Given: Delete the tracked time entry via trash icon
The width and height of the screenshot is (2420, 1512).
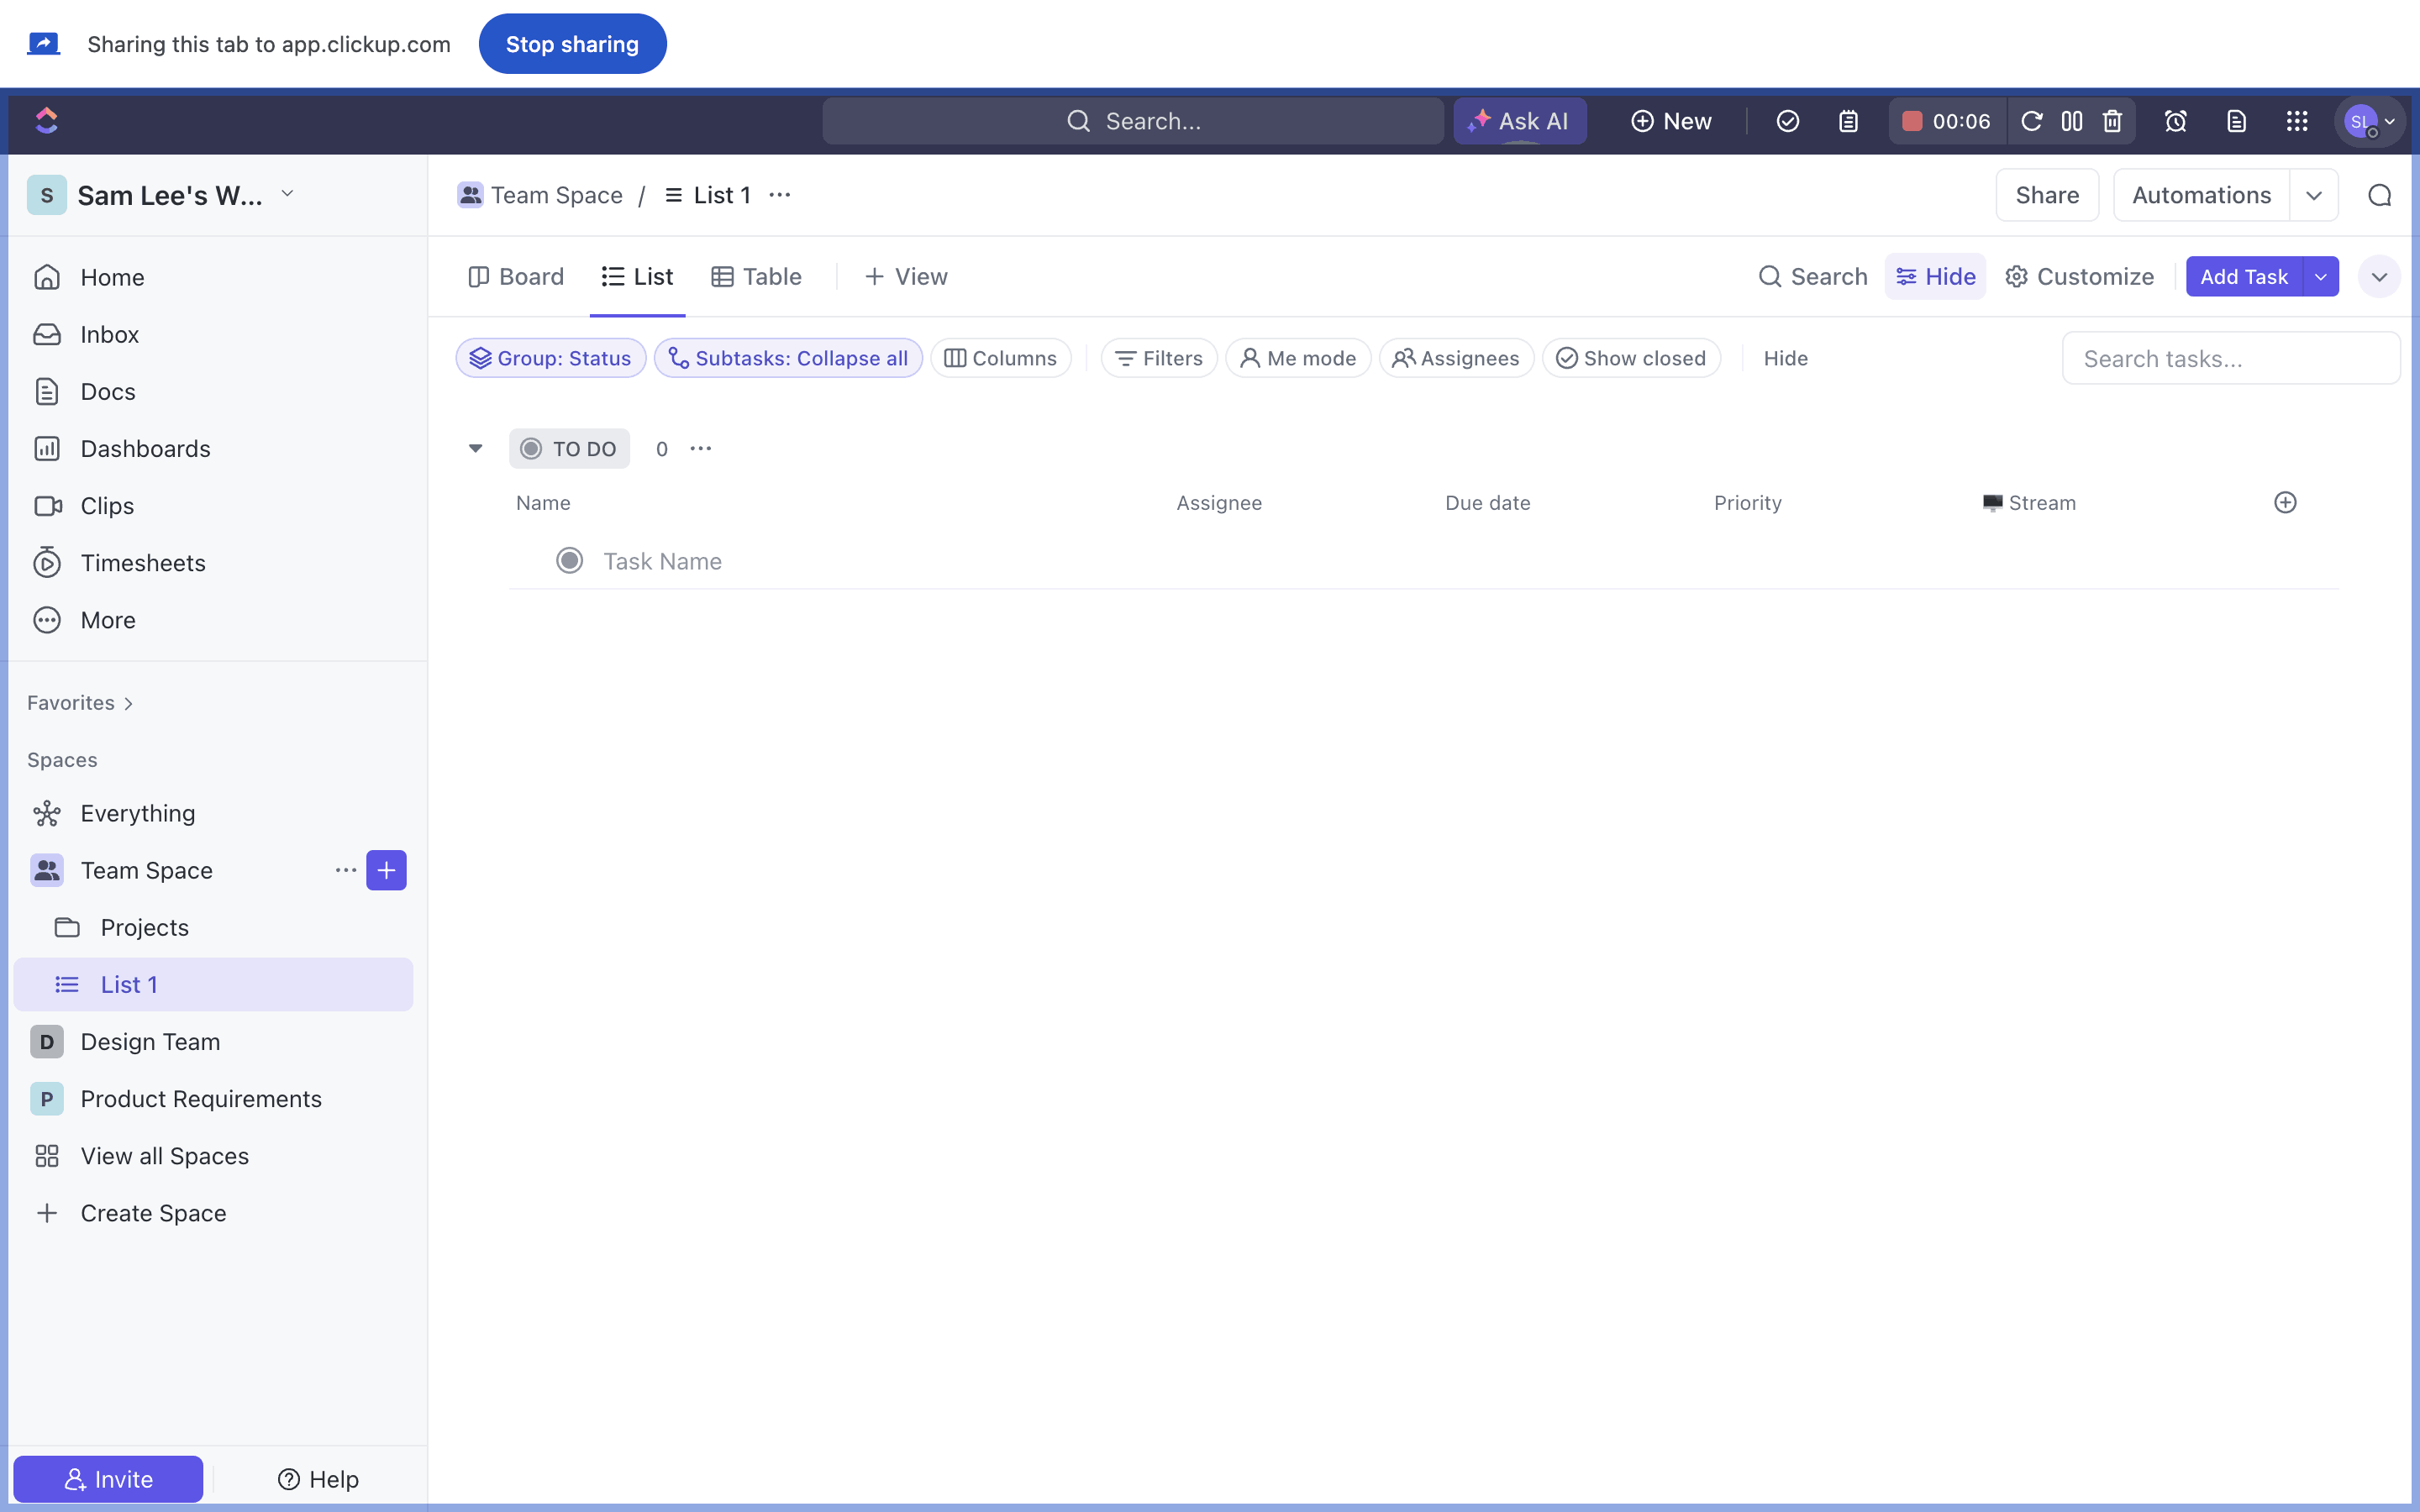Looking at the screenshot, I should tap(2112, 121).
